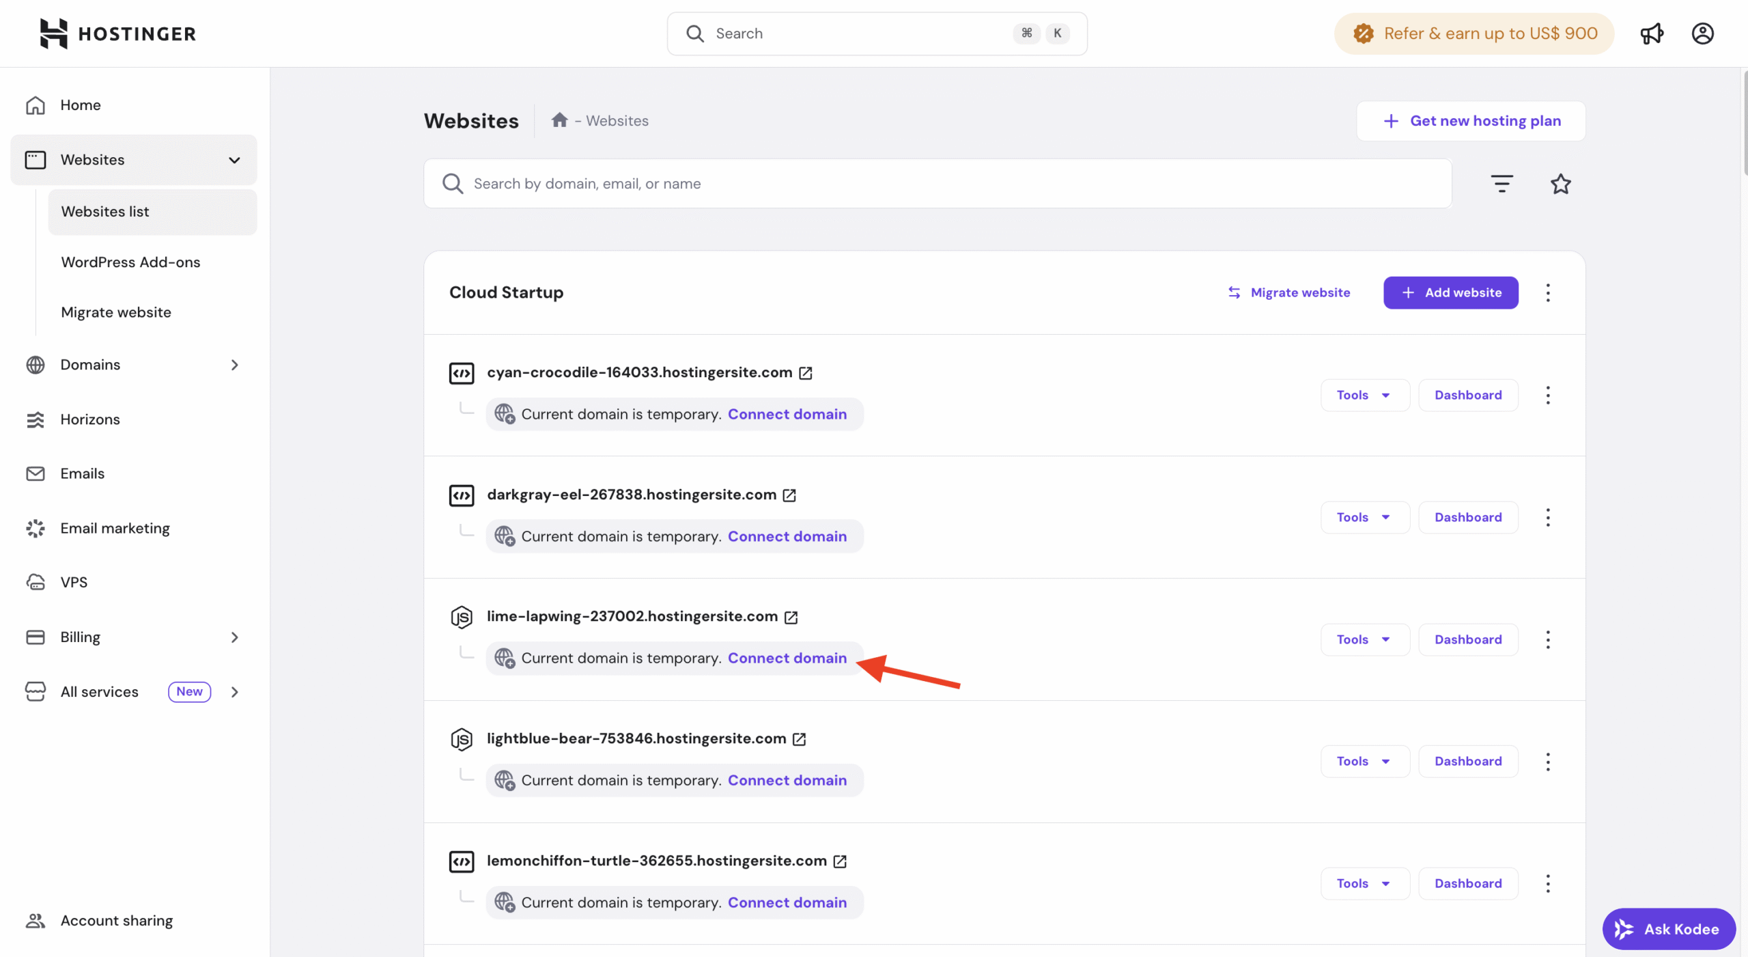Image resolution: width=1748 pixels, height=957 pixels.
Task: Collapse the Websites sidebar section
Action: point(234,160)
